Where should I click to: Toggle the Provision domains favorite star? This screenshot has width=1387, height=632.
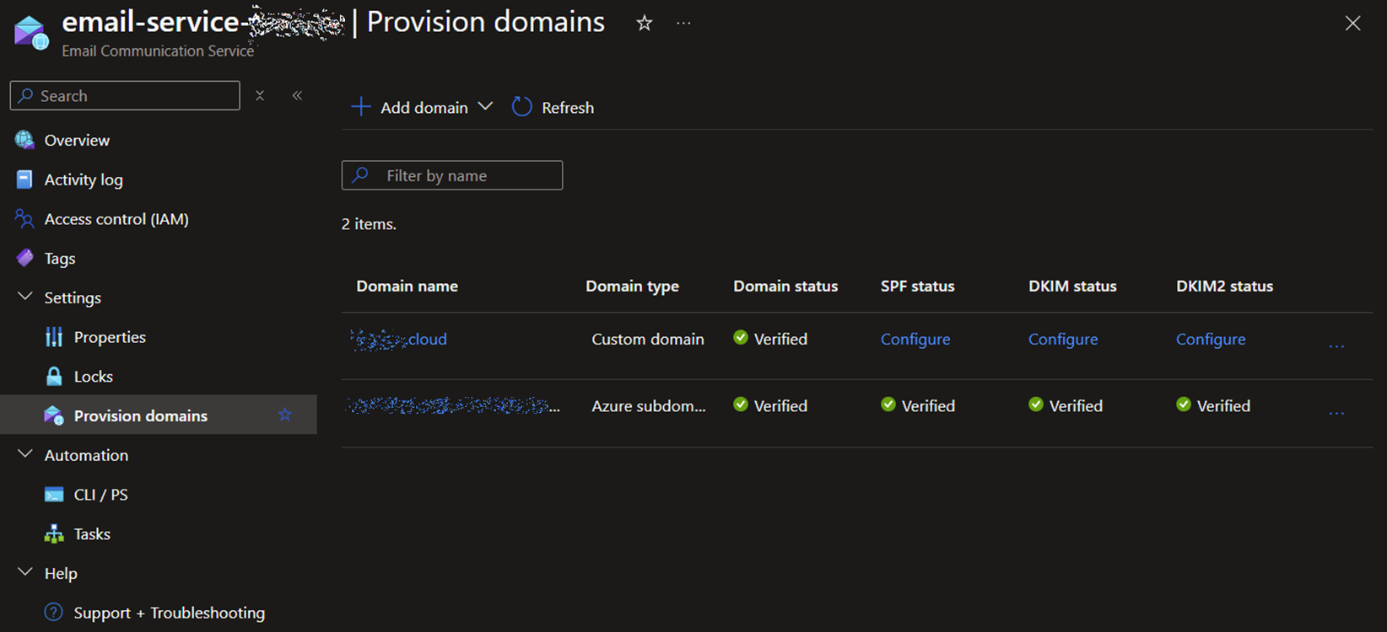point(285,415)
